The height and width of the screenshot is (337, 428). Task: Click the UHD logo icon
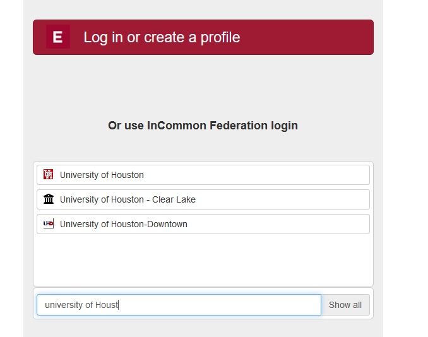(x=49, y=224)
